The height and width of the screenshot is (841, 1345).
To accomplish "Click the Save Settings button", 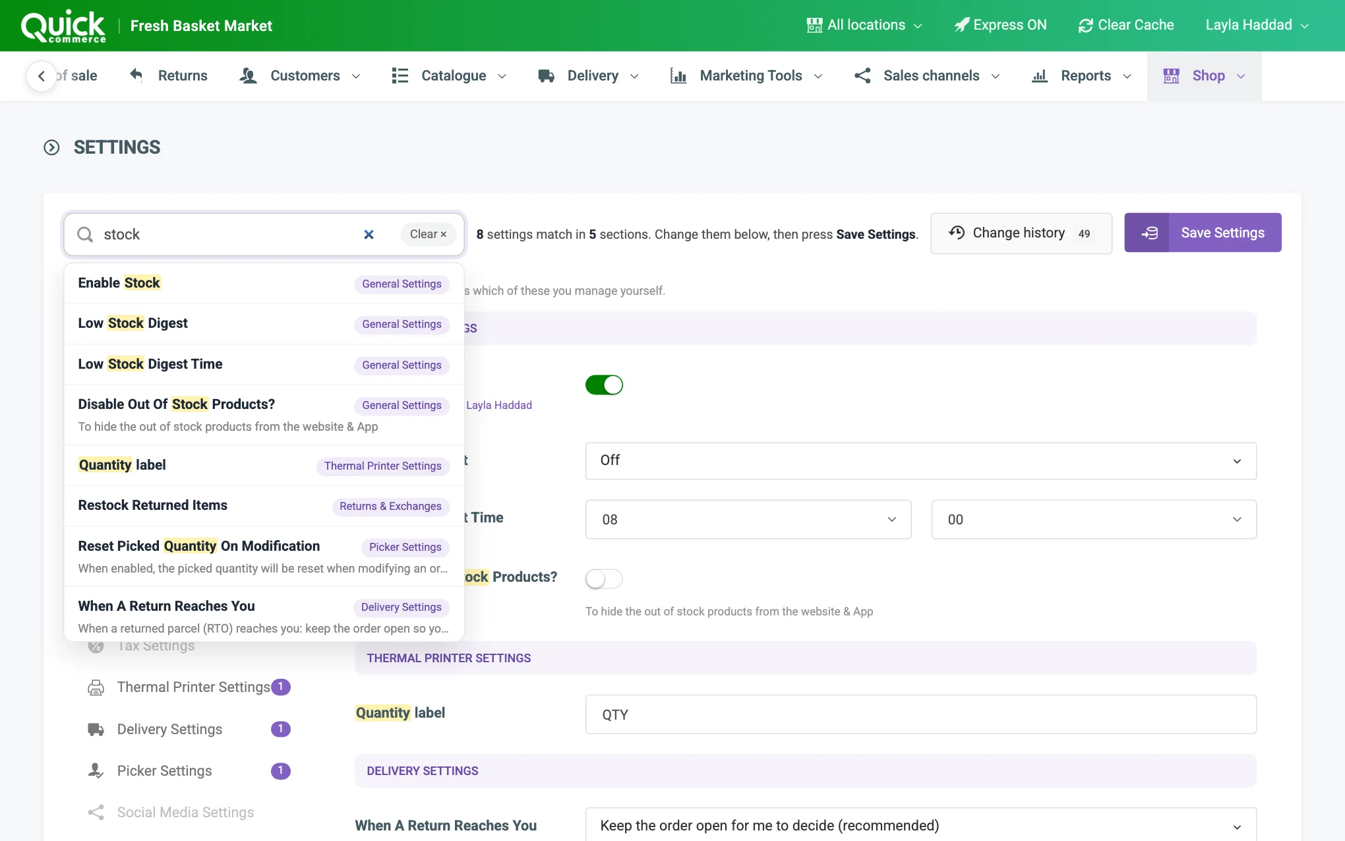I will 1203,233.
